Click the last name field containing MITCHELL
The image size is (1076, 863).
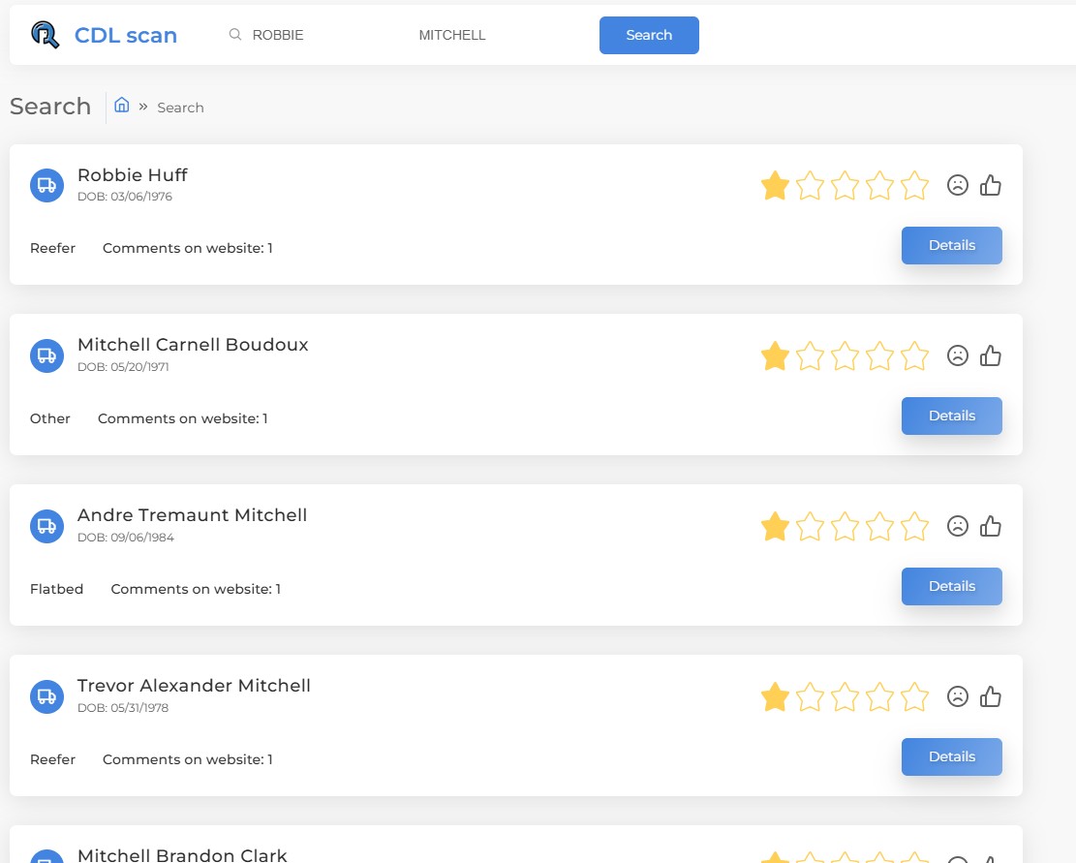(484, 35)
